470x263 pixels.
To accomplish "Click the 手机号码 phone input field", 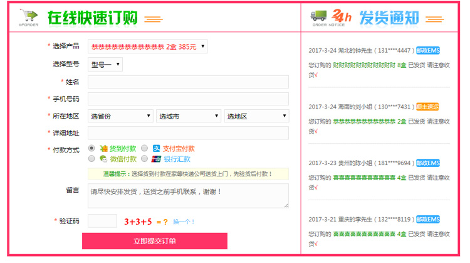I will point(188,99).
